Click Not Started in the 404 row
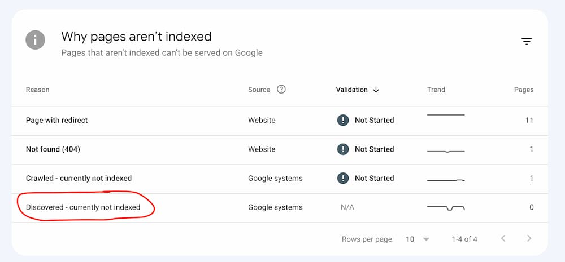The image size is (565, 262). coord(375,149)
